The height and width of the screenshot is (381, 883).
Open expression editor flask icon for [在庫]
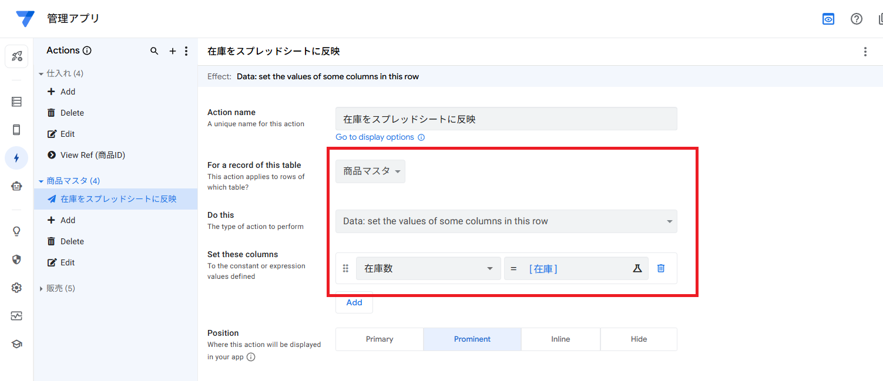click(x=637, y=268)
